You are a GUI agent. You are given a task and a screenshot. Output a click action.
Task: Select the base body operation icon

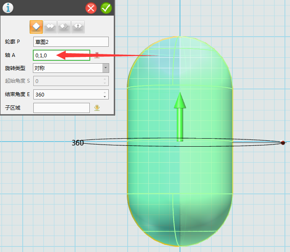[36, 27]
